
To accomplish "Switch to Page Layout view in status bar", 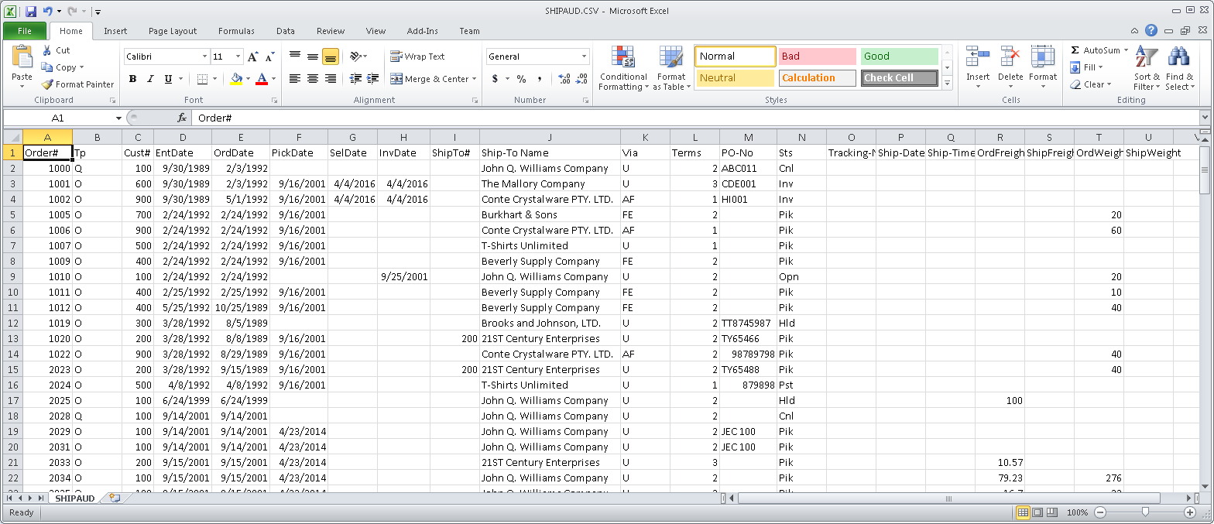I will pos(1038,512).
